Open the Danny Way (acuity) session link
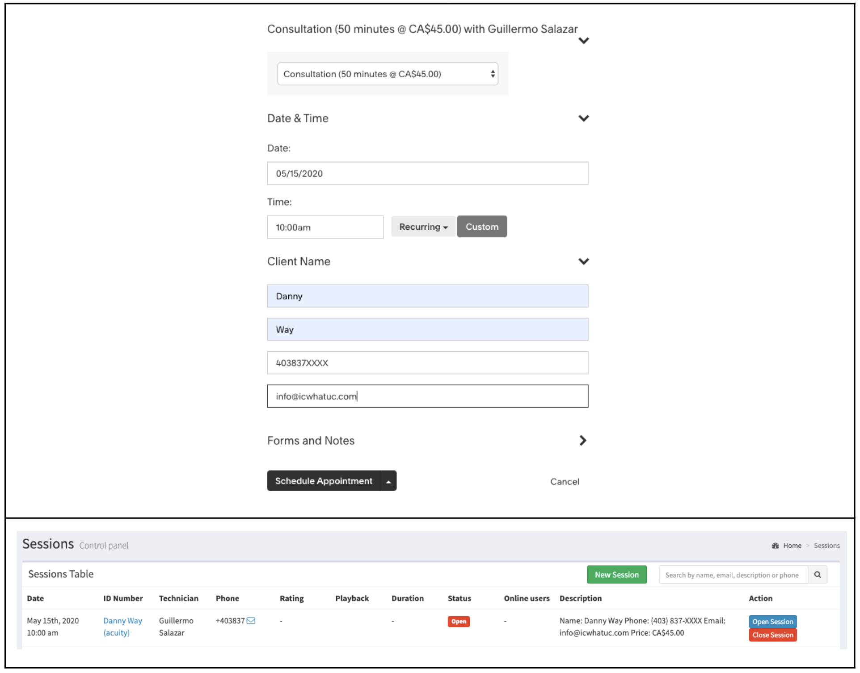 (122, 627)
